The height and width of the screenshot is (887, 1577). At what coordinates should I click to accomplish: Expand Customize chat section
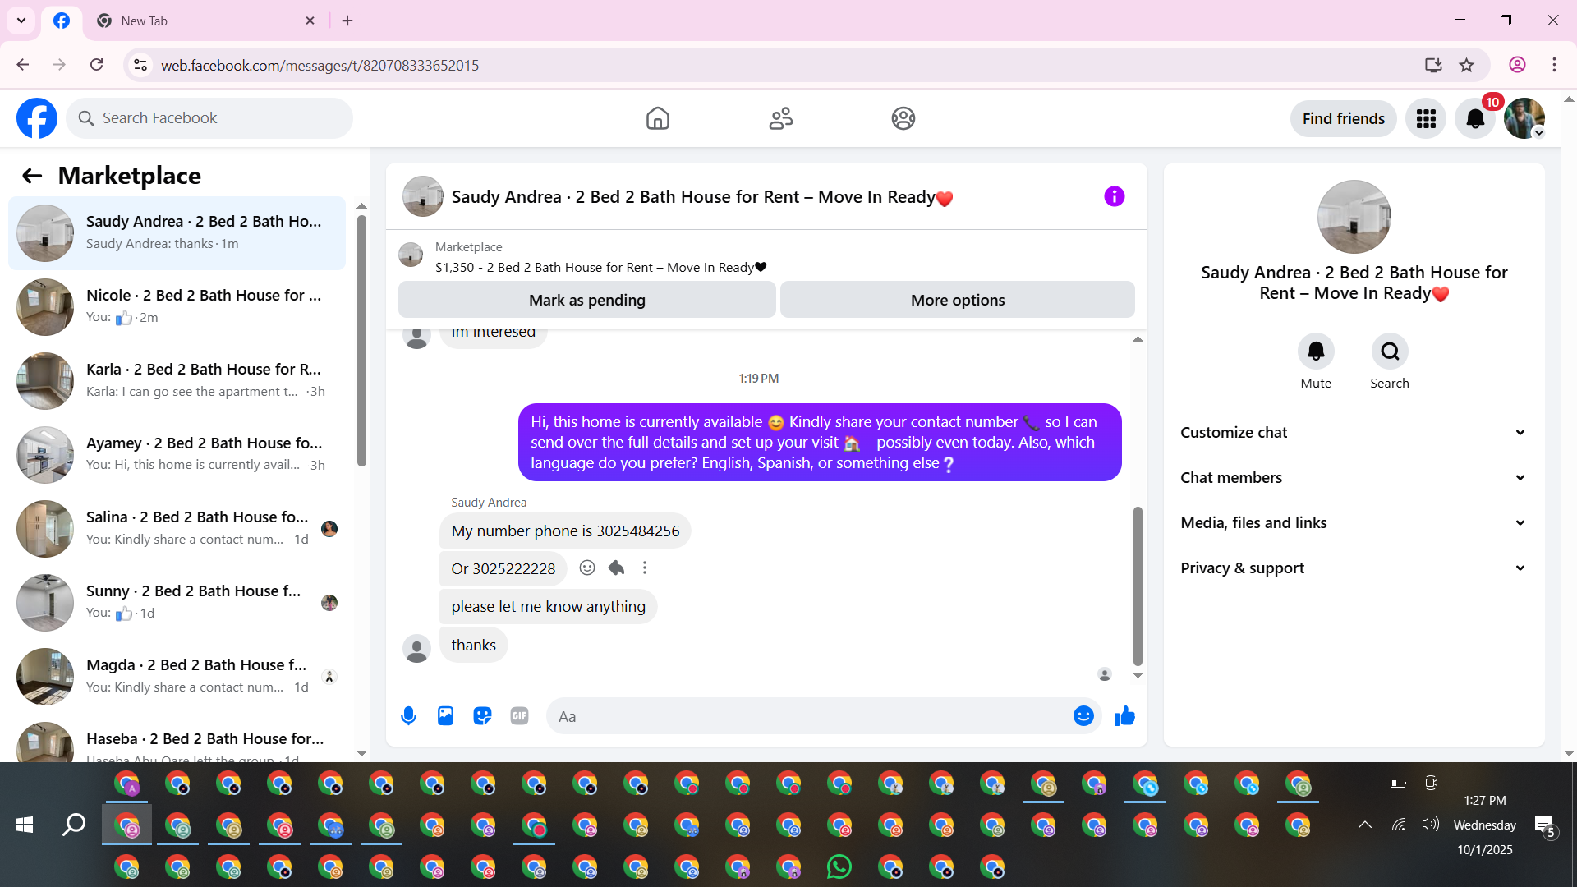pyautogui.click(x=1353, y=433)
